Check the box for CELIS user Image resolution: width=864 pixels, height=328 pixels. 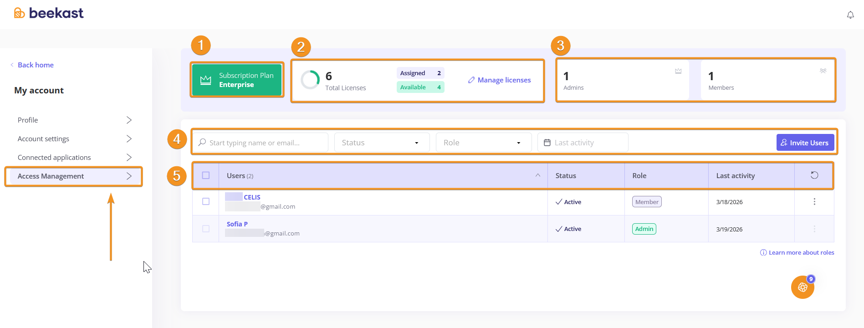[x=206, y=202]
